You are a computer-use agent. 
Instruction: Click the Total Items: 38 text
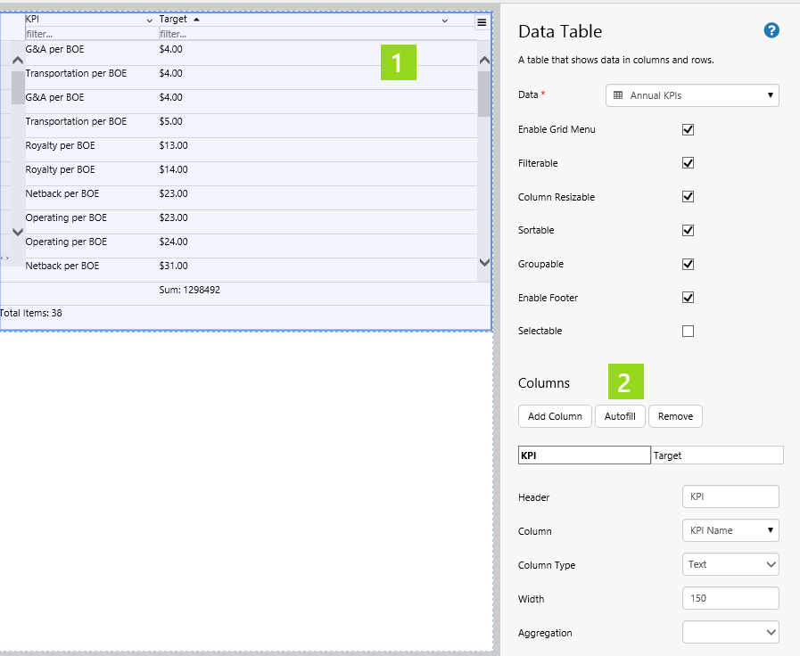click(30, 313)
